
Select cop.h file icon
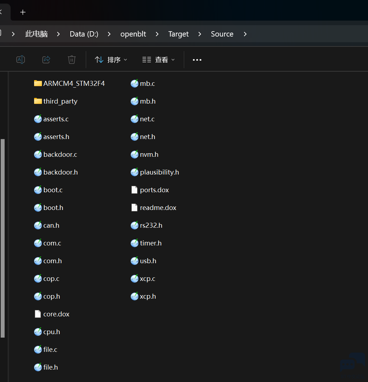pos(38,296)
